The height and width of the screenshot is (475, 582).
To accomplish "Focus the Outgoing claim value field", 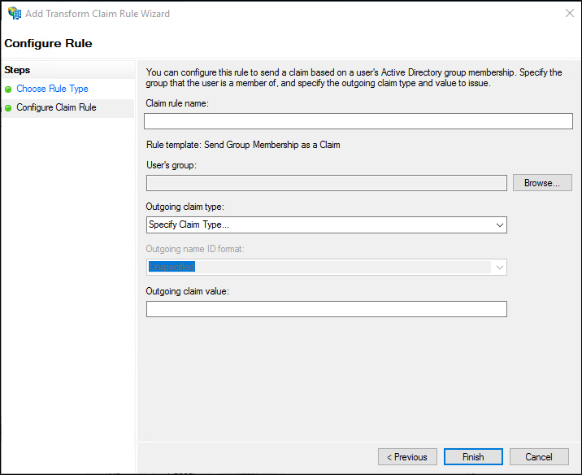I will click(327, 309).
